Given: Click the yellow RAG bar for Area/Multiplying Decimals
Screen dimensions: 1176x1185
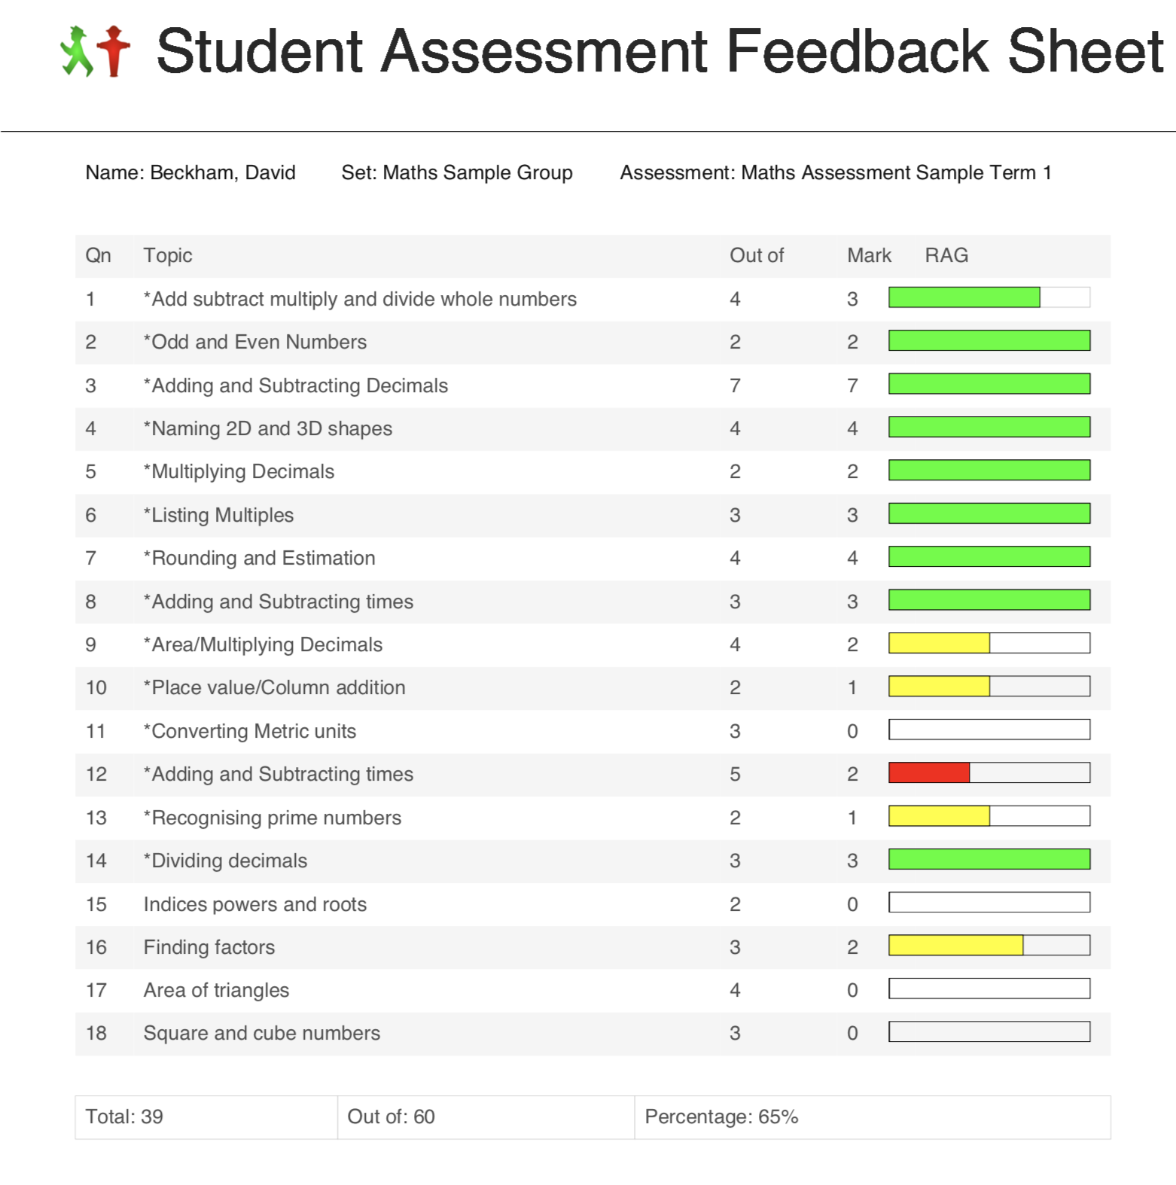Looking at the screenshot, I should pos(939,643).
